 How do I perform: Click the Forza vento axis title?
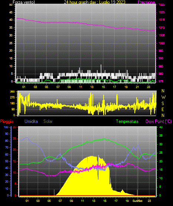click(24, 2)
